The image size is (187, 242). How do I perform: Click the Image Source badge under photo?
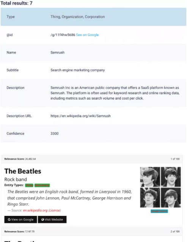point(159,211)
